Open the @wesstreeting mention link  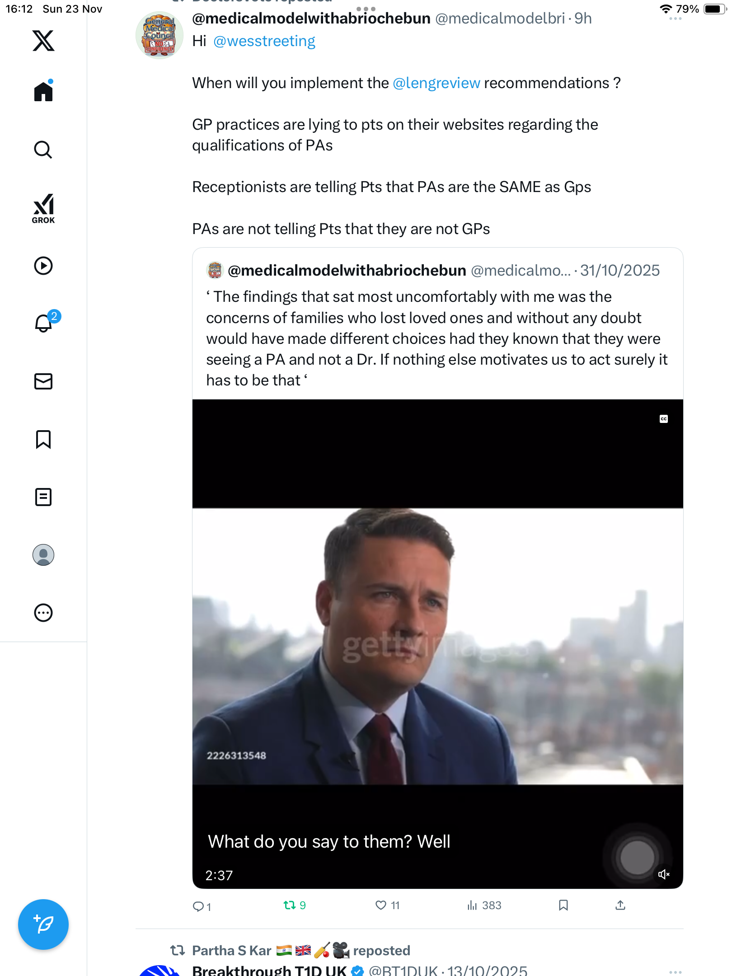[264, 41]
